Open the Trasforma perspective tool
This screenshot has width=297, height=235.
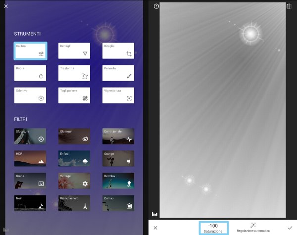(74, 73)
